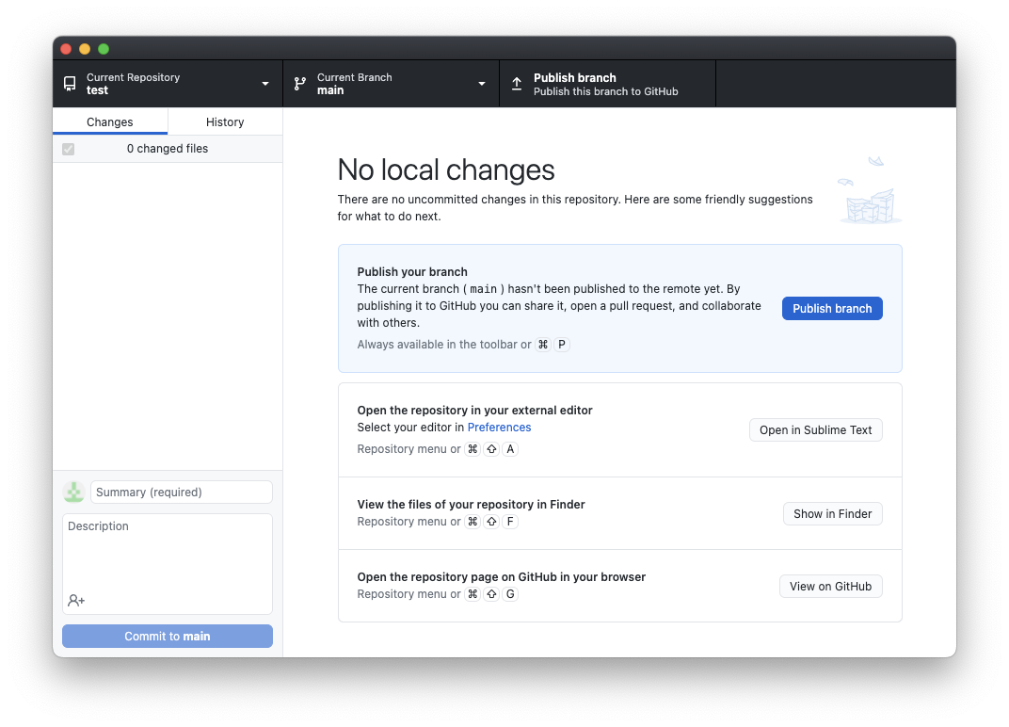Click the View on GitHub button
Screen dimensions: 1009x727
830,586
